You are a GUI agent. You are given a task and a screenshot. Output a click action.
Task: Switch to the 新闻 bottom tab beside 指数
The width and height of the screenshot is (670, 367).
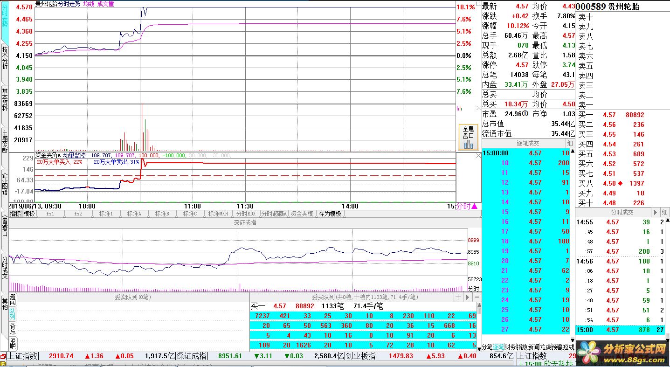click(533, 347)
